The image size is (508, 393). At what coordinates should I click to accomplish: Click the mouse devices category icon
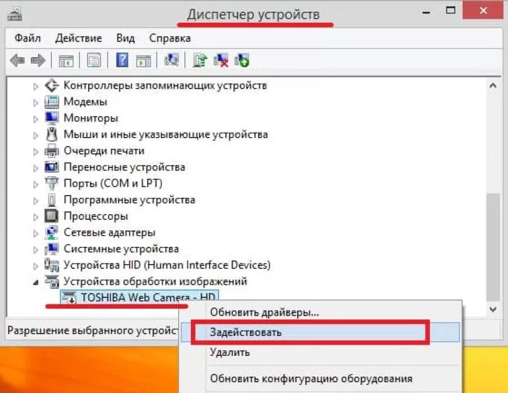click(52, 135)
